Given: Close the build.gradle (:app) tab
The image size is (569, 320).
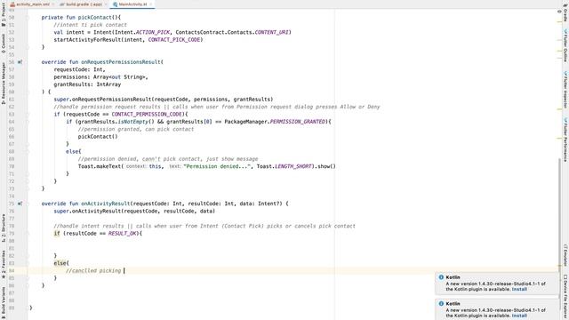Looking at the screenshot, I should point(106,4).
